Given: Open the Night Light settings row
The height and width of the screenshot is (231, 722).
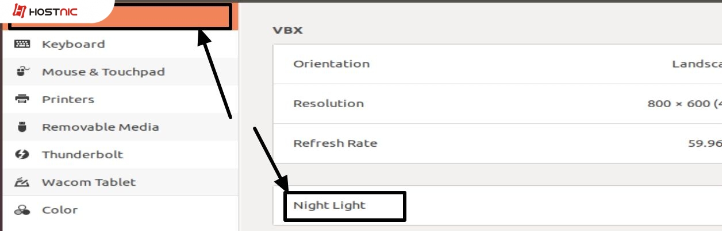Looking at the screenshot, I should 497,205.
